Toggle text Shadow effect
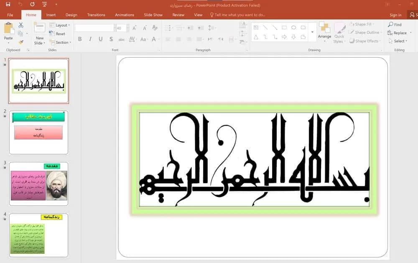This screenshot has width=418, height=263. click(111, 39)
